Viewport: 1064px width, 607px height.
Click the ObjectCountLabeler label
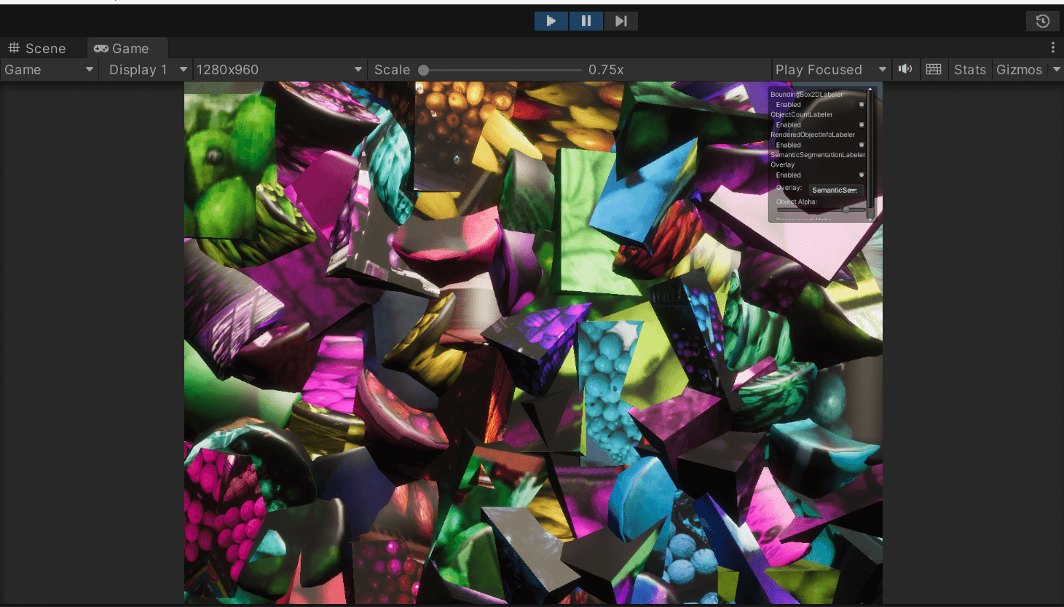click(x=802, y=115)
